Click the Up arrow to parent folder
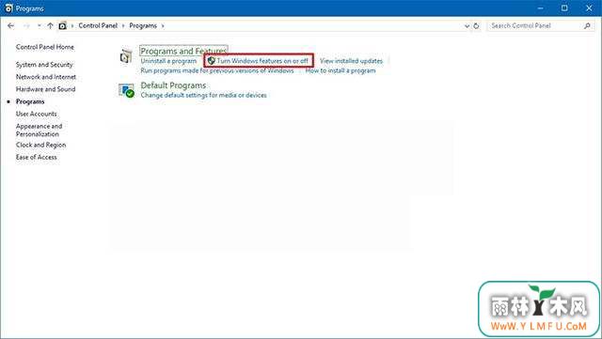This screenshot has width=602, height=339. click(50, 25)
